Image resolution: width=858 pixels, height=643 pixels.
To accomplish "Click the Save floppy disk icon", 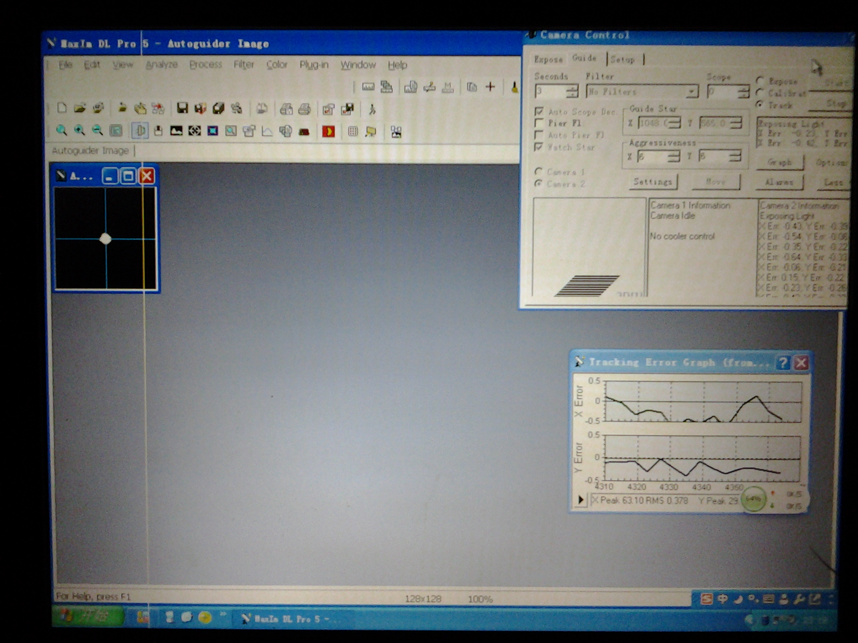I will (182, 108).
